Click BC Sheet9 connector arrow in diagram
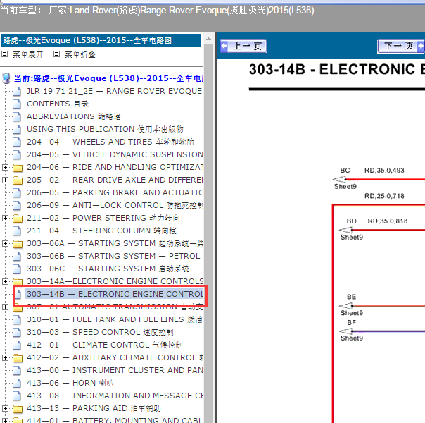 [x=339, y=180]
